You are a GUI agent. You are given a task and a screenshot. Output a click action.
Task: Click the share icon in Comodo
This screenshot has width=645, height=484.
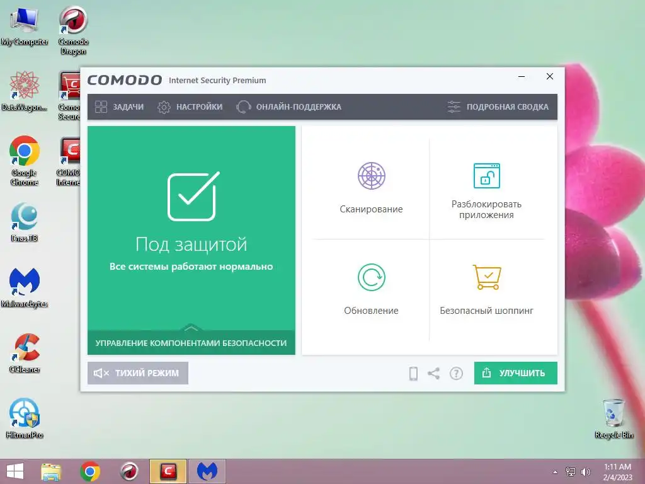click(x=433, y=373)
